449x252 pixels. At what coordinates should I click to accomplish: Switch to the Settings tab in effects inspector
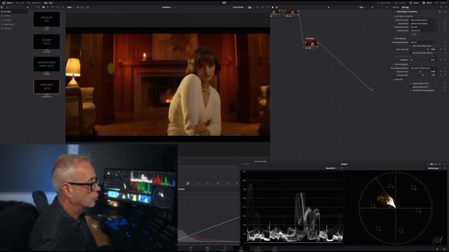coord(406,8)
